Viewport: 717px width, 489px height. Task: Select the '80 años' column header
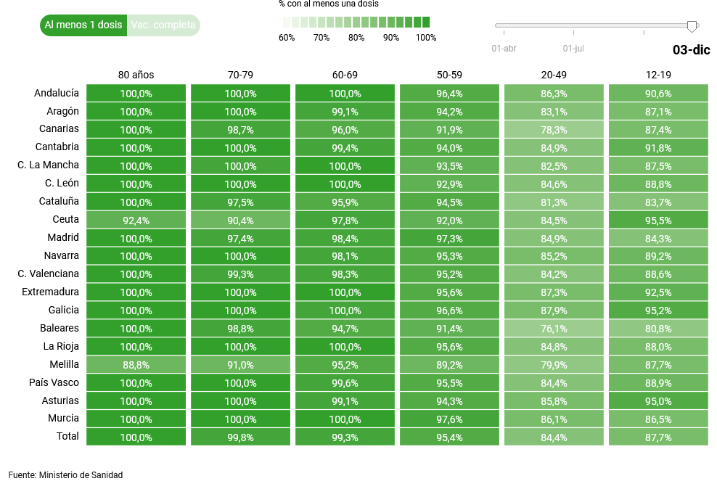(136, 75)
